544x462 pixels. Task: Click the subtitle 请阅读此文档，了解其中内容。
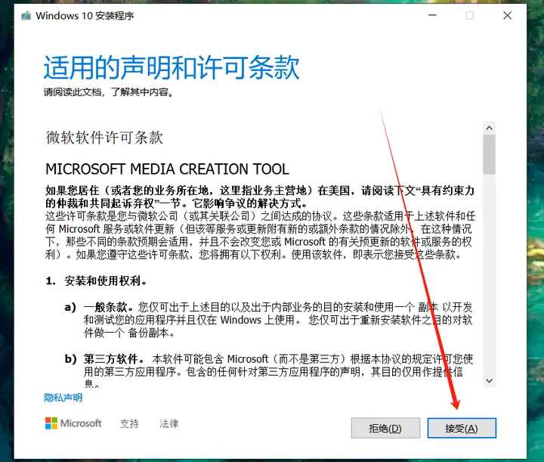coord(109,92)
